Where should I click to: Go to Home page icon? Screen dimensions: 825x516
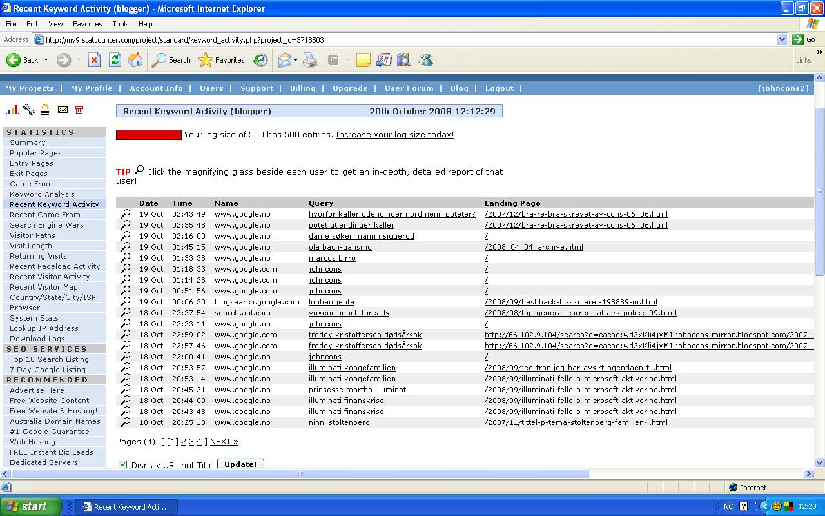[x=135, y=60]
